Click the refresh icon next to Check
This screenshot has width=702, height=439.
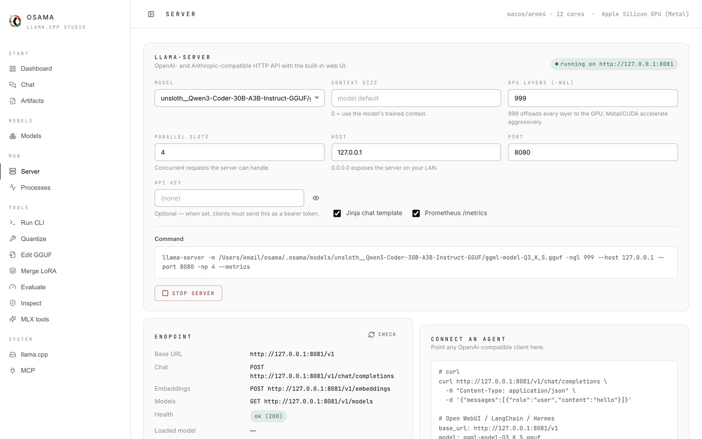point(372,335)
